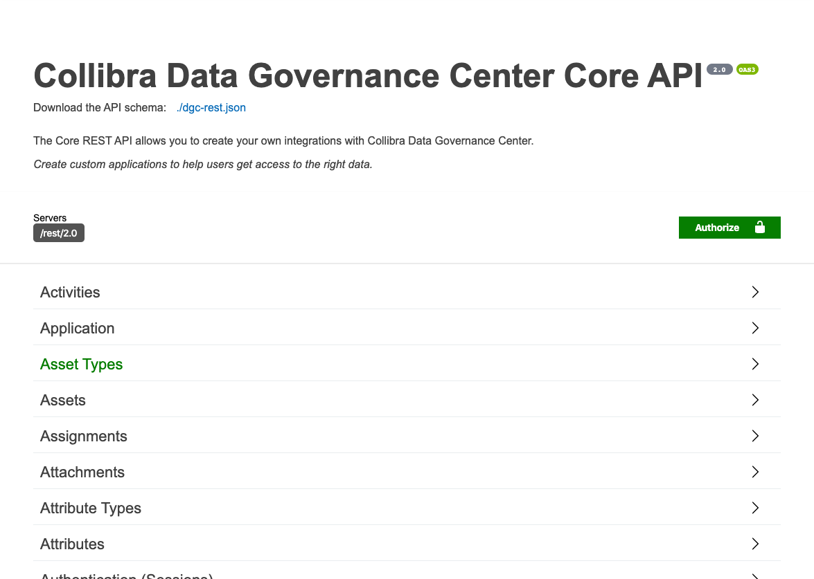This screenshot has width=814, height=579.
Task: Expand the Attribute Types section chevron
Action: pyautogui.click(x=755, y=508)
